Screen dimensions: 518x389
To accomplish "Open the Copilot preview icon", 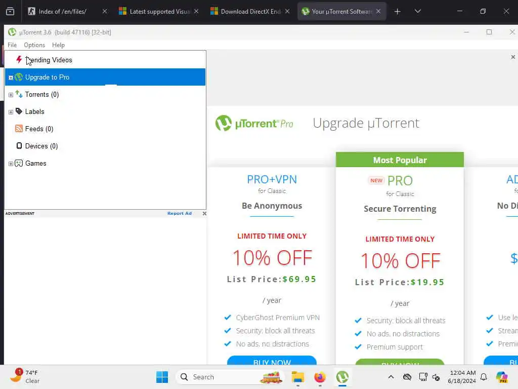I will [502, 377].
